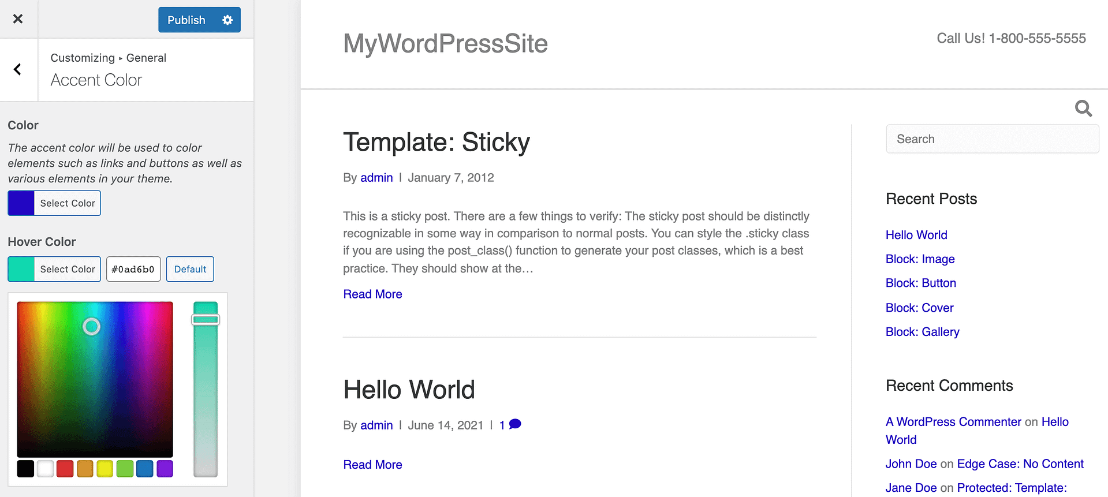Click the comment bubble icon on Hello World
The image size is (1108, 497).
point(515,424)
